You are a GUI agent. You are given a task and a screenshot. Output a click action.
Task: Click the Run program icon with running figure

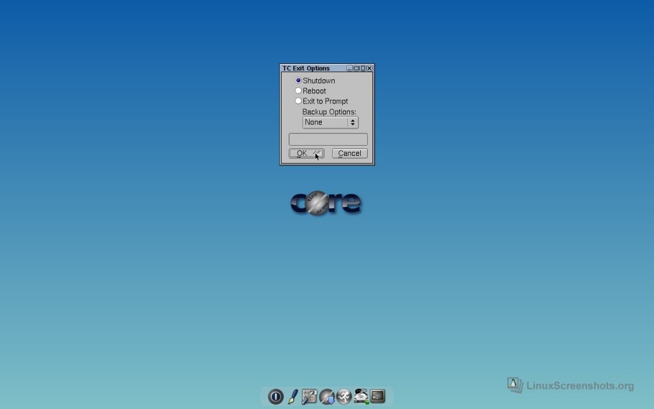point(344,397)
